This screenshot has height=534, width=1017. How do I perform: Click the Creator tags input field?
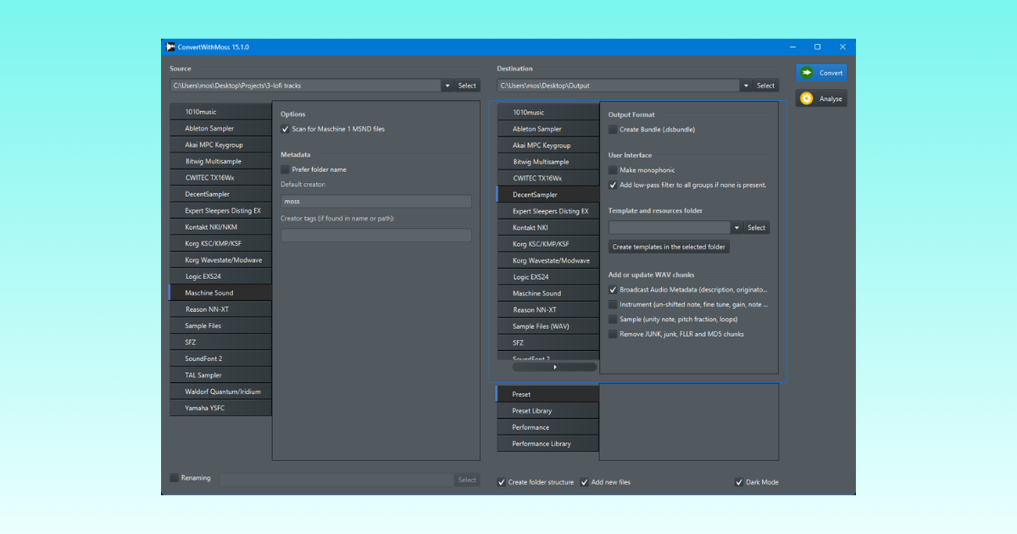pos(376,236)
